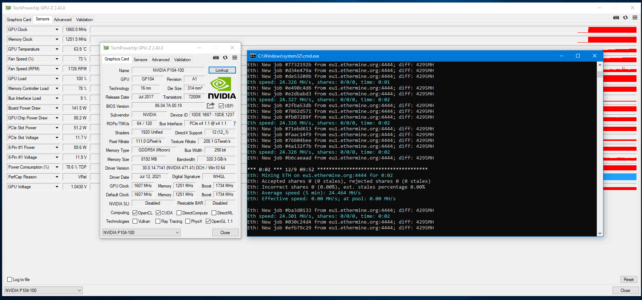The height and width of the screenshot is (300, 642).
Task: Open GPU Temperature sensor dropdown
Action: [x=57, y=49]
